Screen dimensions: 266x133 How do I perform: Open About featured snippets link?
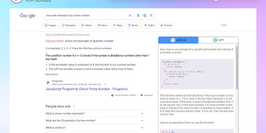click(125, 95)
